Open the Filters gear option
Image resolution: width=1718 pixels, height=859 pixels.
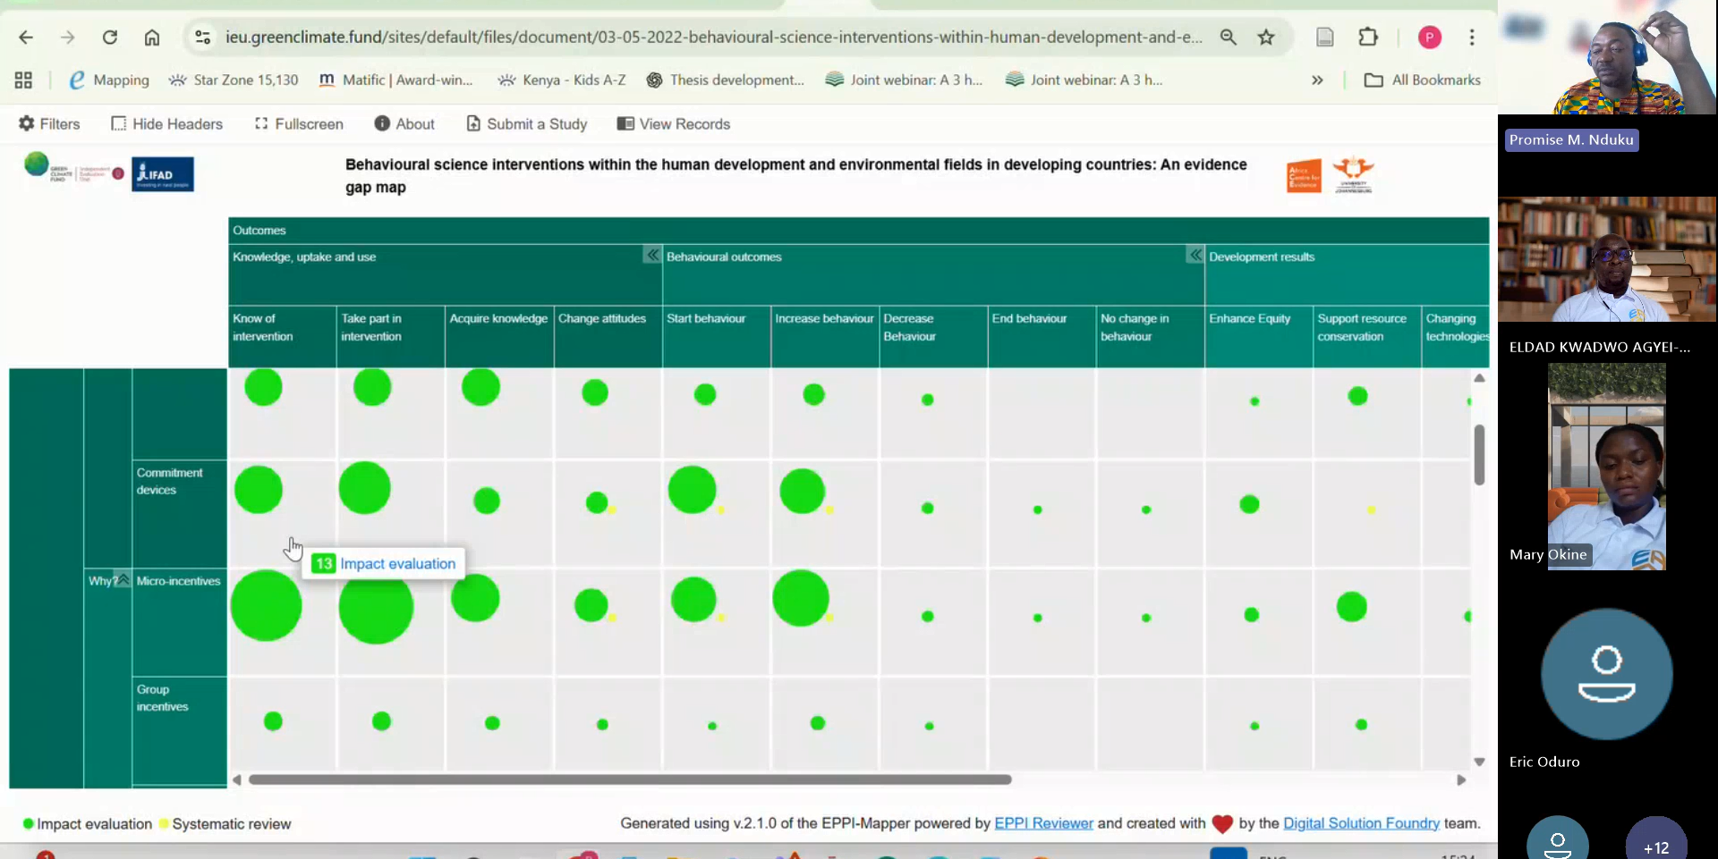(x=49, y=123)
